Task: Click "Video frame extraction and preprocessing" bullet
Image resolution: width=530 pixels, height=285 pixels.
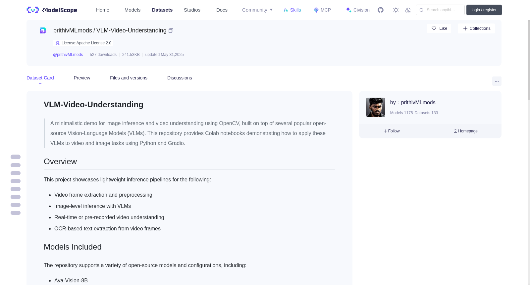Action: (103, 195)
